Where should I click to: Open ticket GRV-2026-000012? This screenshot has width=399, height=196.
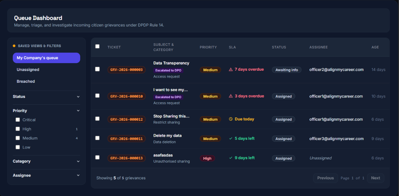[126, 119]
